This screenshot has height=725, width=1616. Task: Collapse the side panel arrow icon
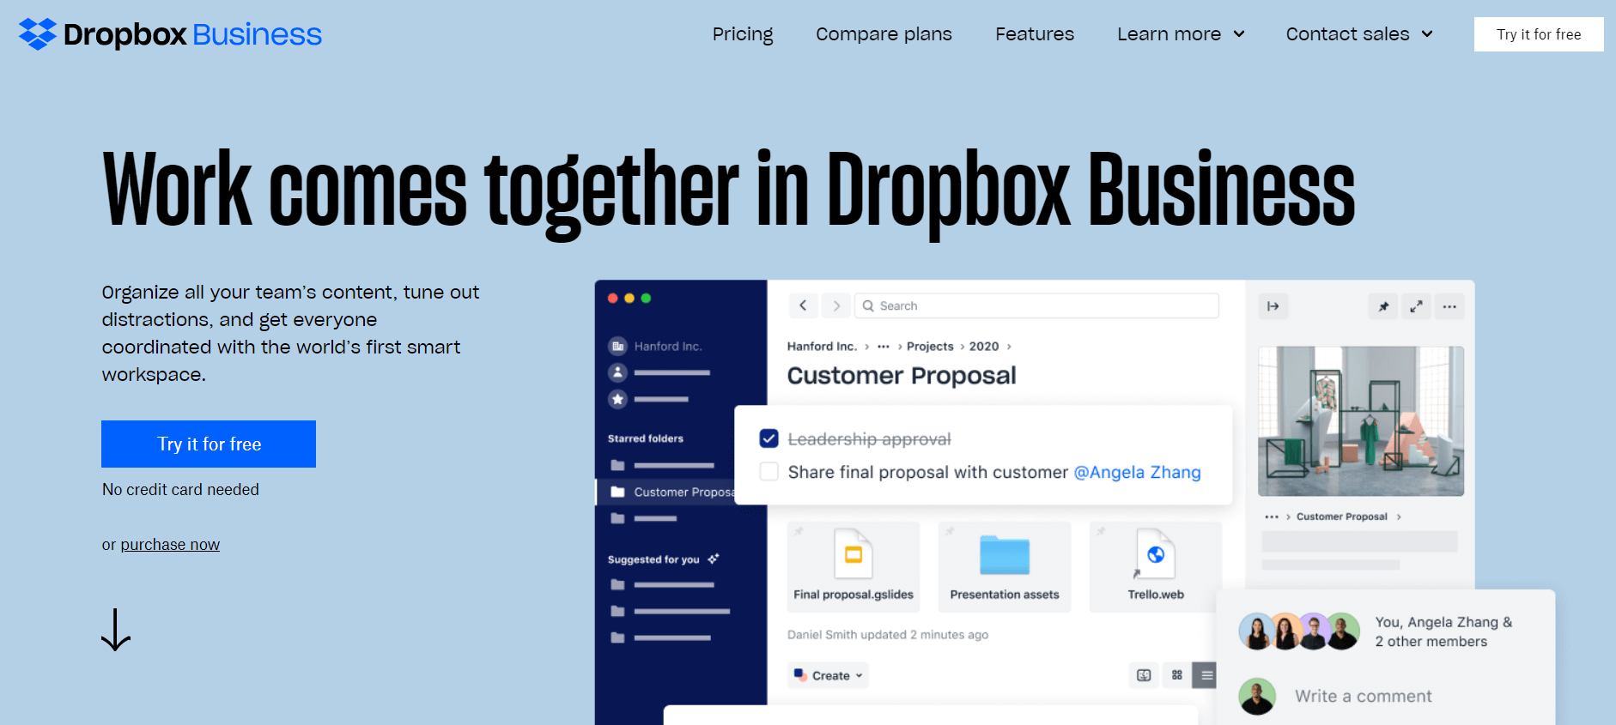coord(1273,306)
